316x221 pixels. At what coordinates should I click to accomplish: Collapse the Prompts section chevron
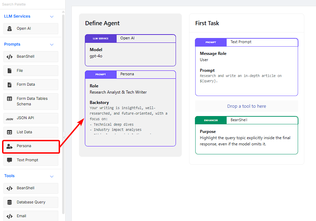(x=52, y=45)
